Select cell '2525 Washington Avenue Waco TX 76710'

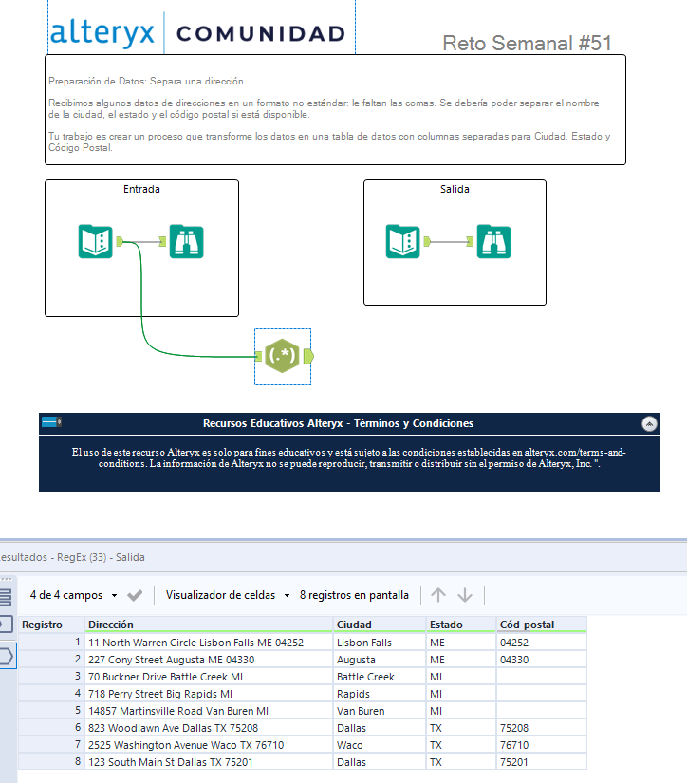point(209,745)
